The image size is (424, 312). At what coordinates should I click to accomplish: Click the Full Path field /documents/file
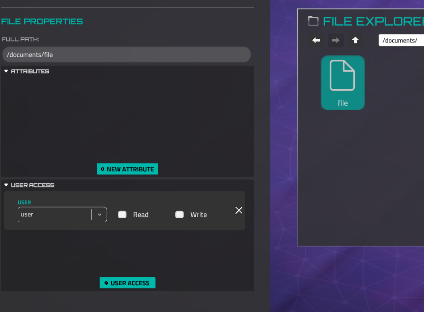[126, 55]
